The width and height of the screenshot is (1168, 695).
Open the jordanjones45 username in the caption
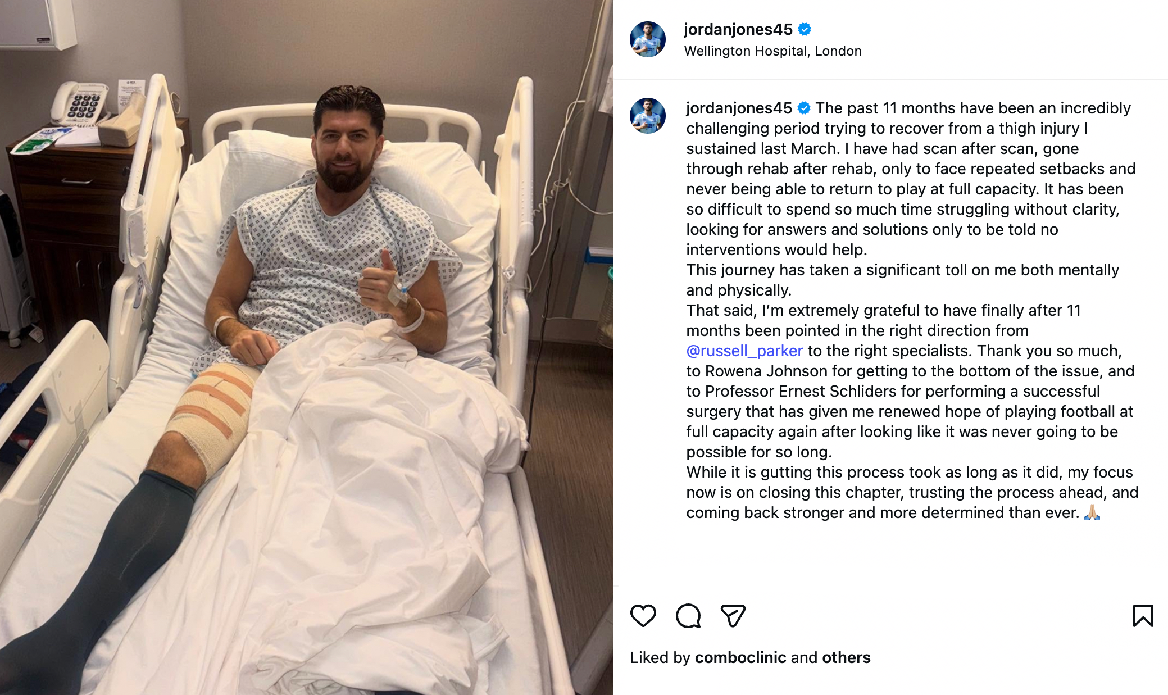[739, 108]
